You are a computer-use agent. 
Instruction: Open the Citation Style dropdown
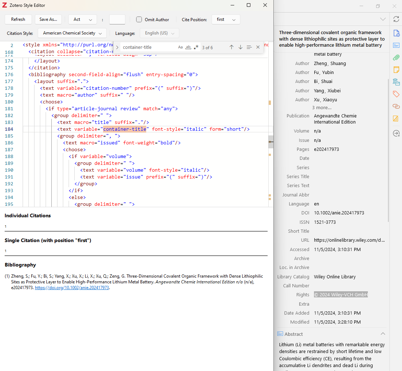[x=72, y=33]
